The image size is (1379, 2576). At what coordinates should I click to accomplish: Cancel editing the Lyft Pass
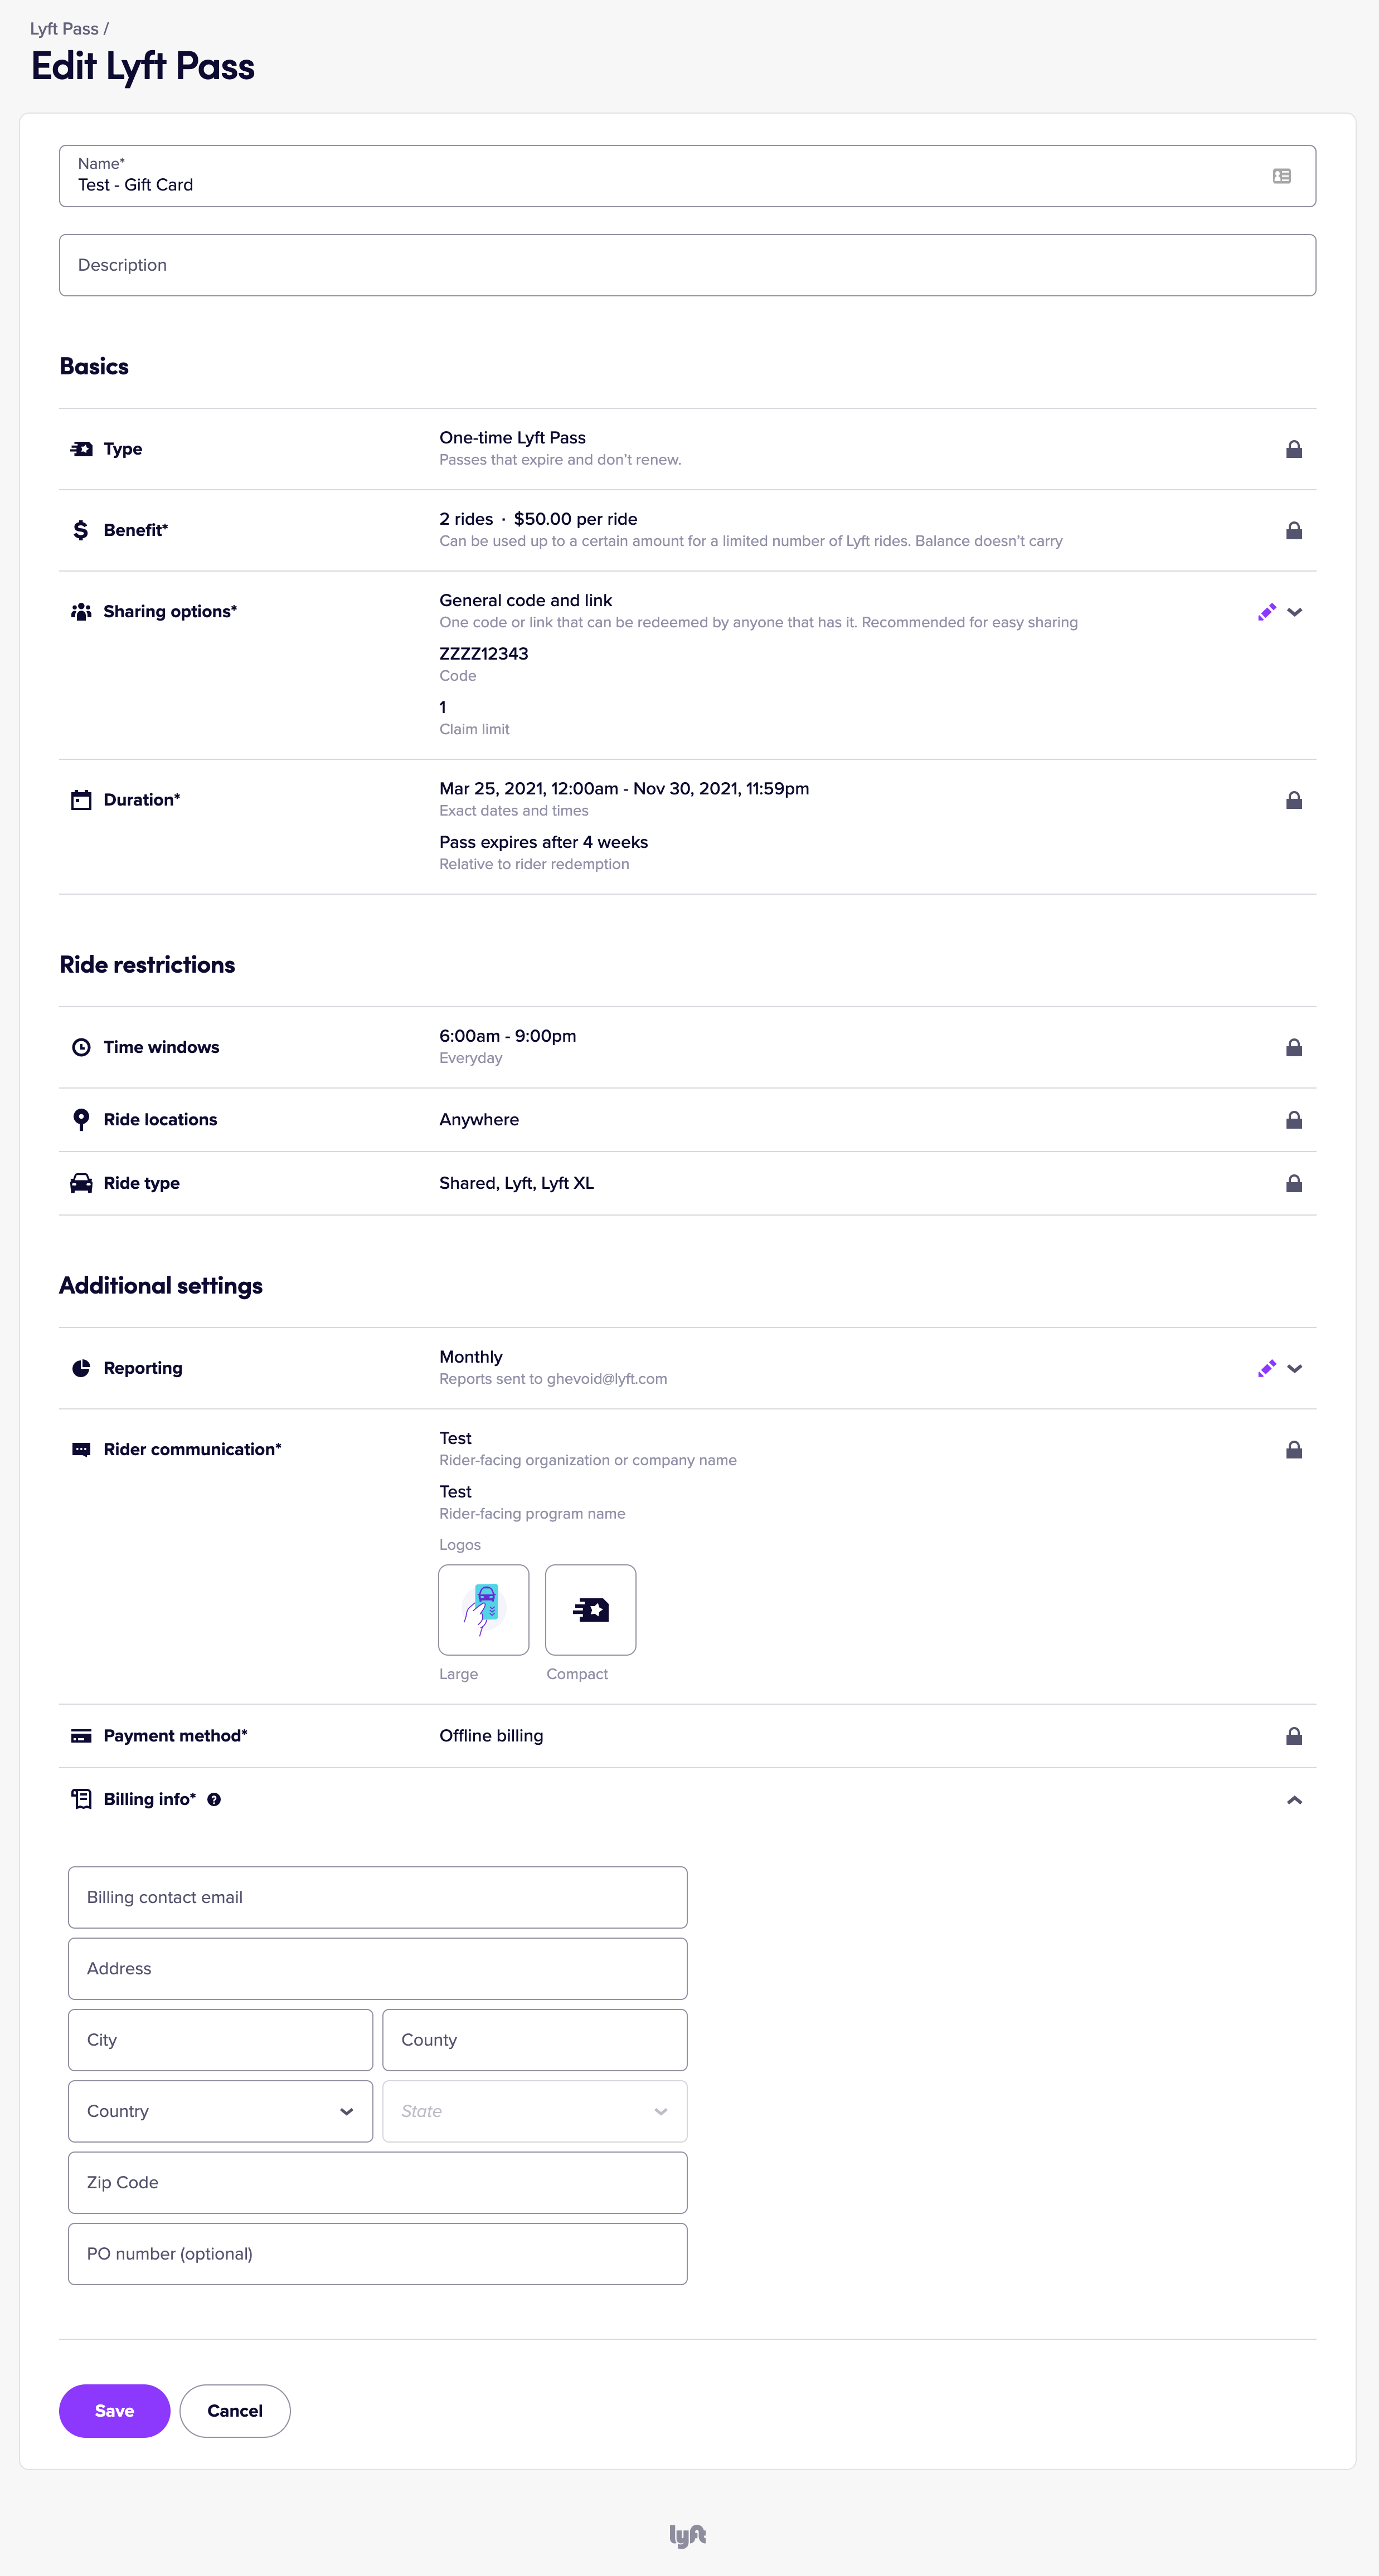tap(235, 2411)
